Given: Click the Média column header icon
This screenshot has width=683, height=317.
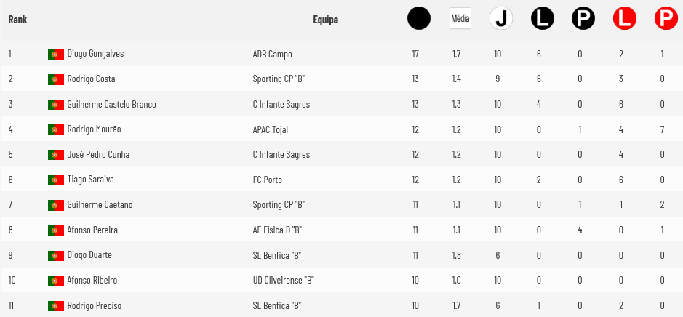Looking at the screenshot, I should tap(460, 19).
